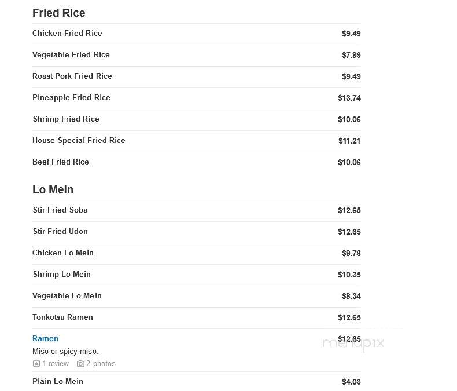Click the Fried Rice section heading

click(x=59, y=13)
